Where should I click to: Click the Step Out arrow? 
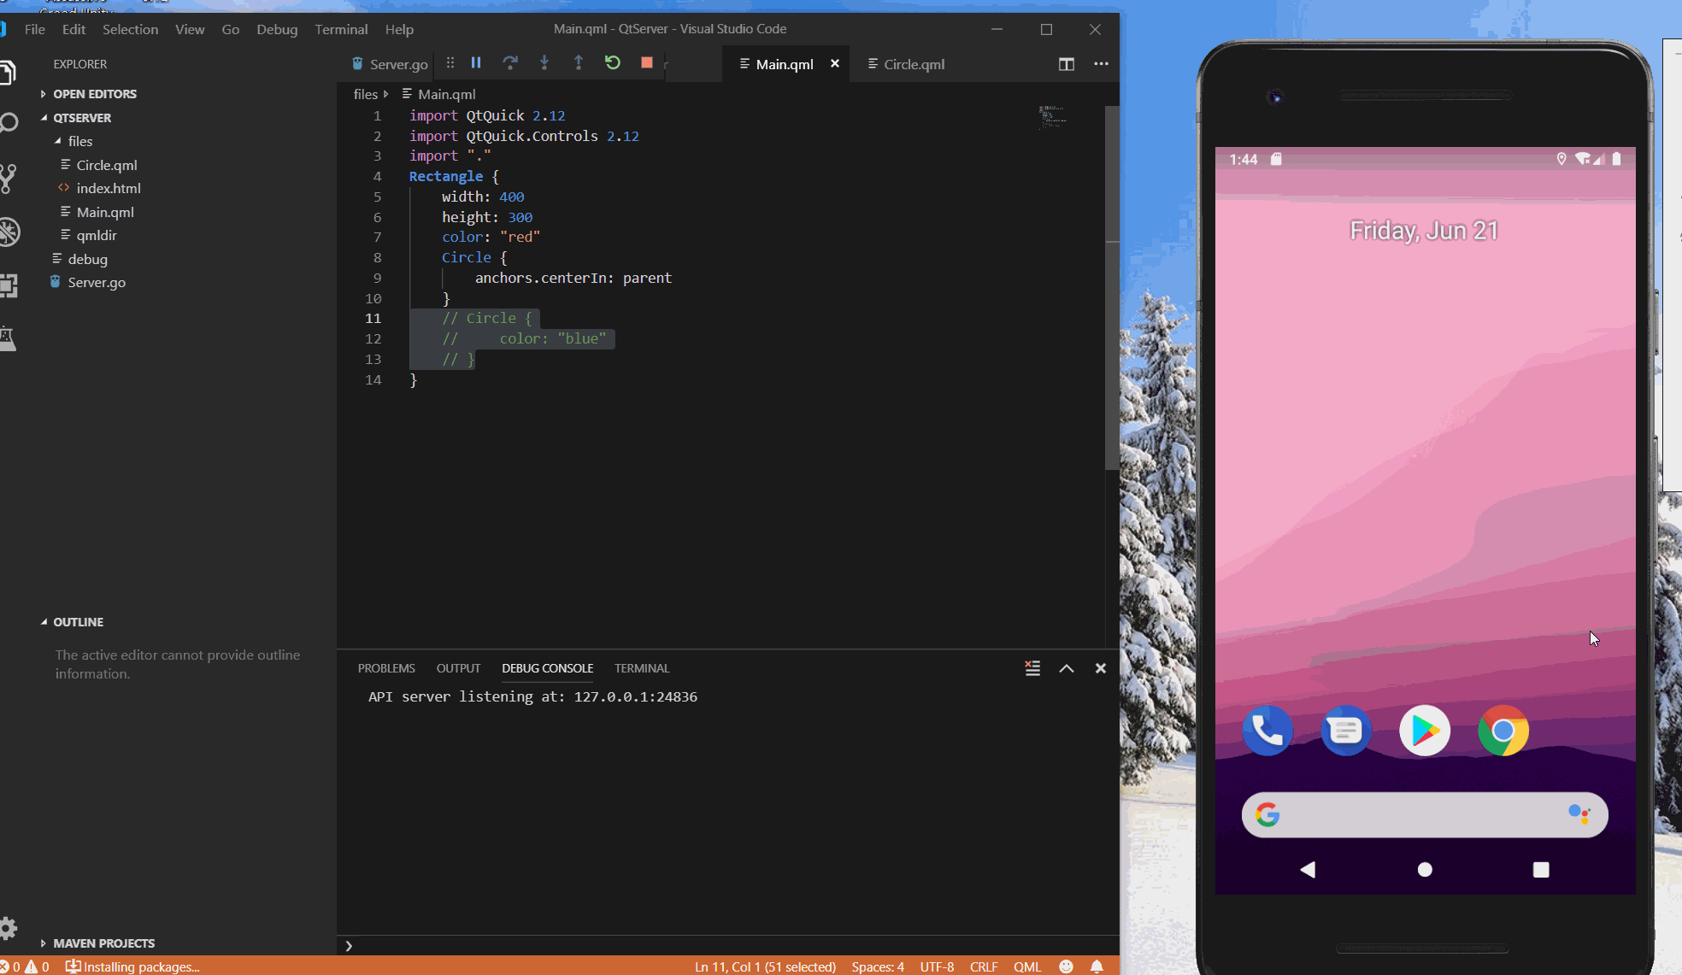point(579,62)
